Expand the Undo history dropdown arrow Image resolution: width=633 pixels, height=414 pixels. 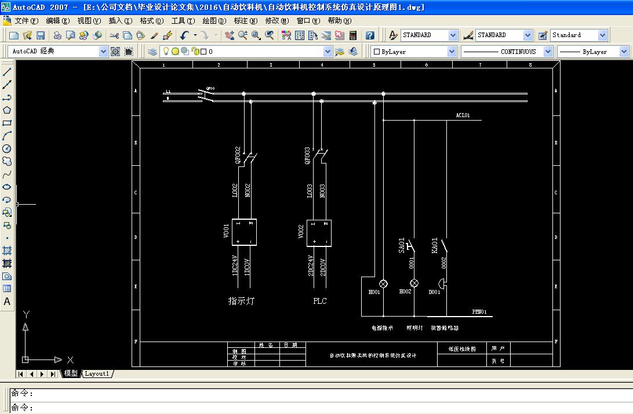(195, 35)
